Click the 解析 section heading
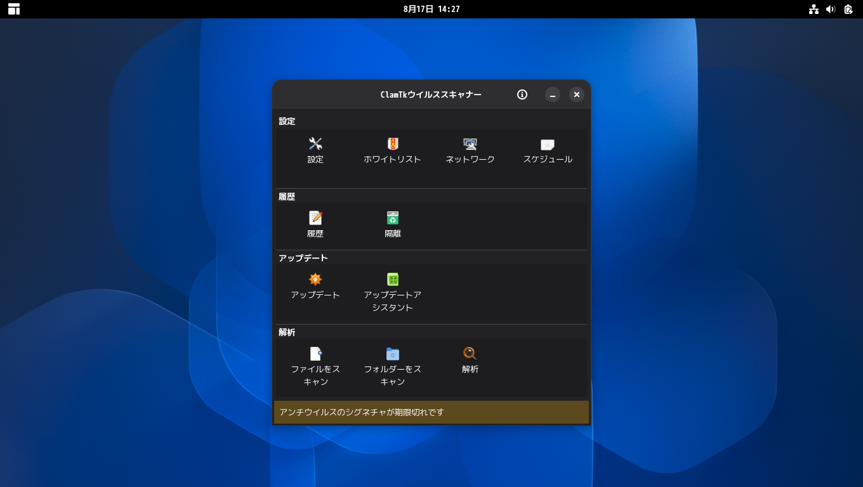863x487 pixels. click(287, 332)
